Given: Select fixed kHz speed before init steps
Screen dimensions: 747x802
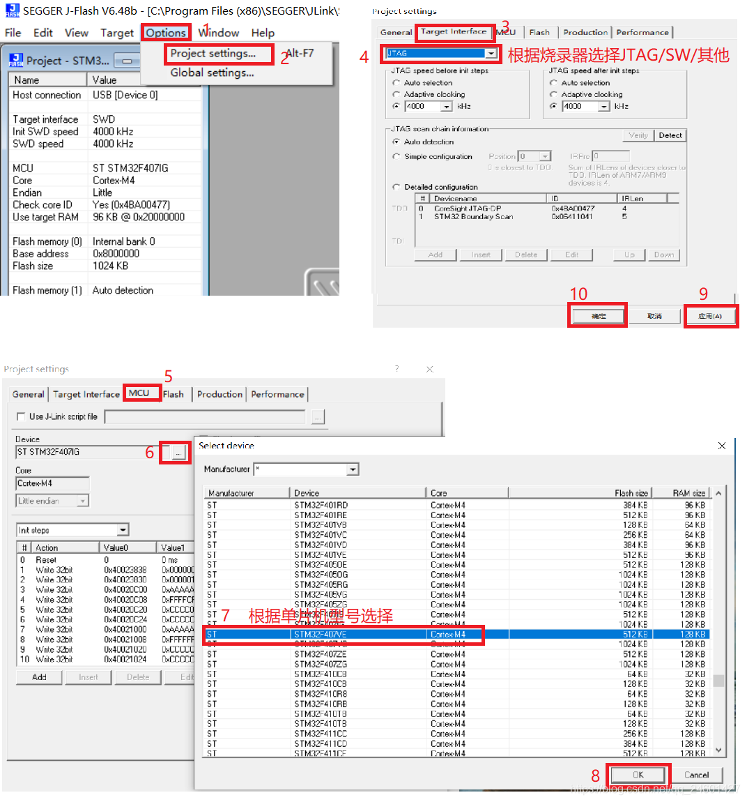Looking at the screenshot, I should pos(396,107).
